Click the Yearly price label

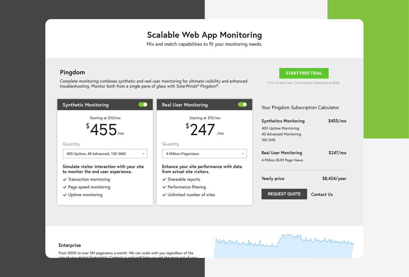click(273, 179)
